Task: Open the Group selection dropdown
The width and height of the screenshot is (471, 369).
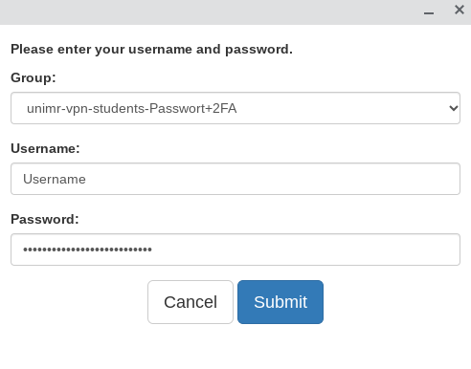Action: pyautogui.click(x=235, y=108)
